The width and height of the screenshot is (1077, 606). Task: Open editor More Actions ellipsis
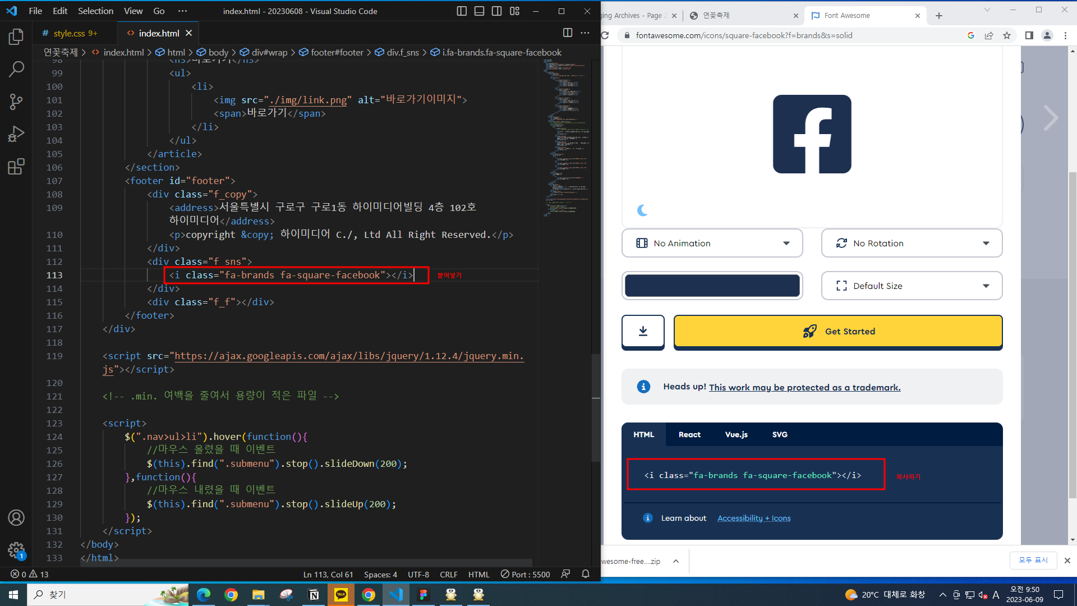[585, 33]
